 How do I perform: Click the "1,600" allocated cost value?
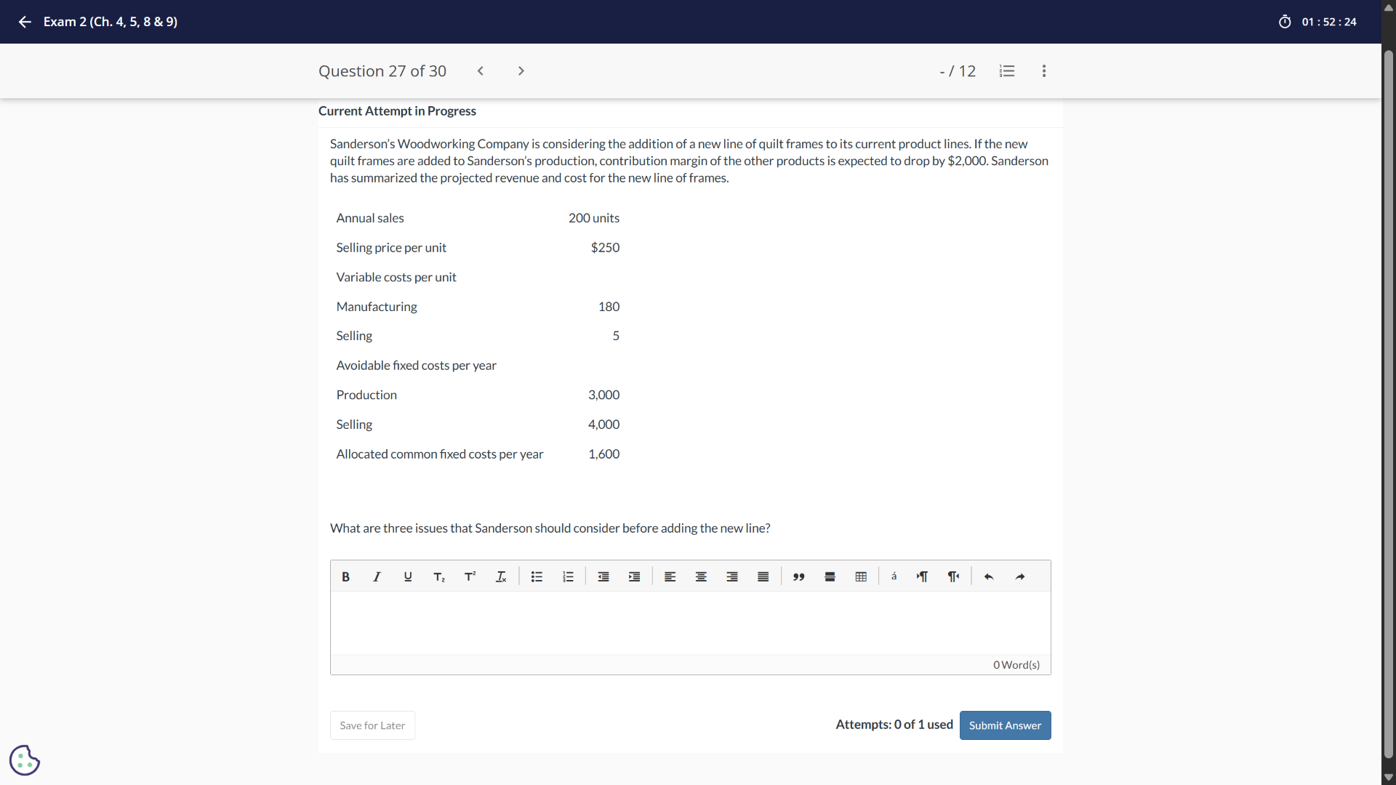[604, 454]
